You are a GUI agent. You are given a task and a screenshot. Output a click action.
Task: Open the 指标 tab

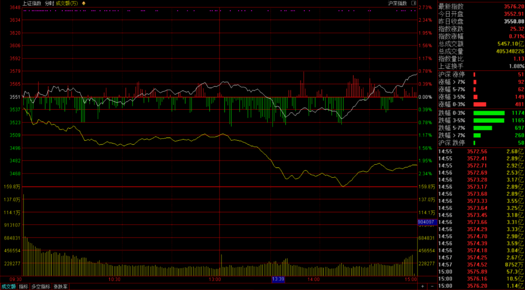pyautogui.click(x=24, y=287)
